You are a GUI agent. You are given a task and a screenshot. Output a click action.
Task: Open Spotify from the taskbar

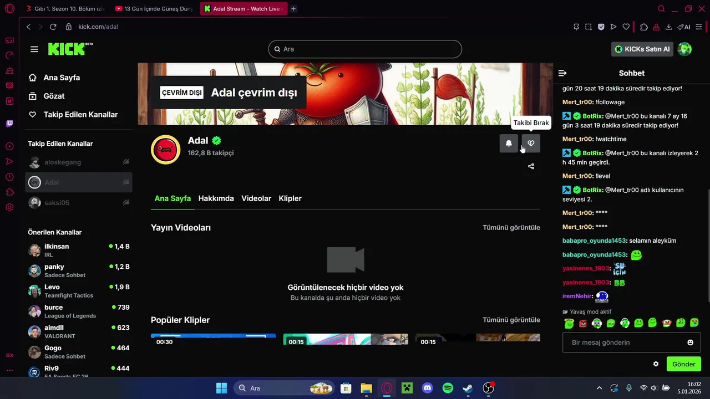coord(448,388)
